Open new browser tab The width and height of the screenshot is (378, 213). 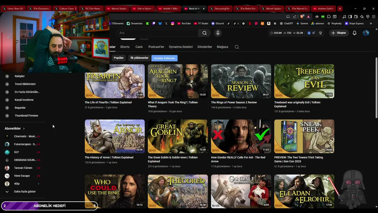340,9
